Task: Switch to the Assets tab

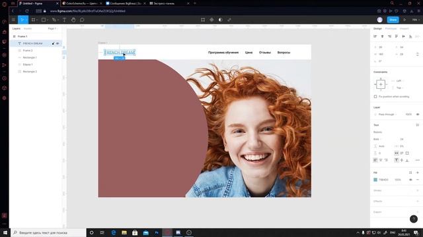Action: tap(28, 28)
